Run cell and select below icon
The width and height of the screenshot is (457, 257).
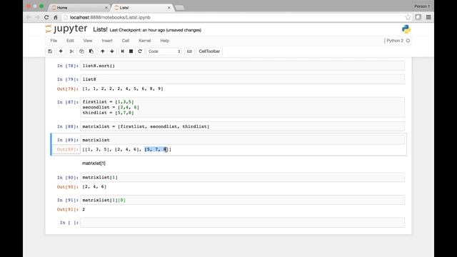(122, 51)
